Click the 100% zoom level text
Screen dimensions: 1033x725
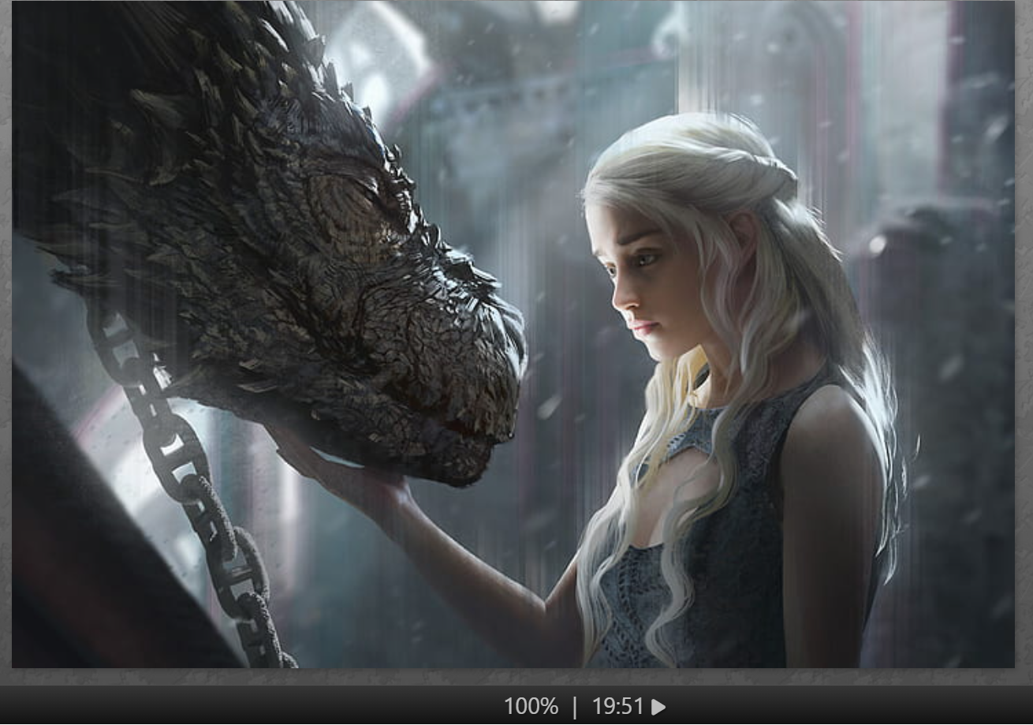click(x=531, y=707)
